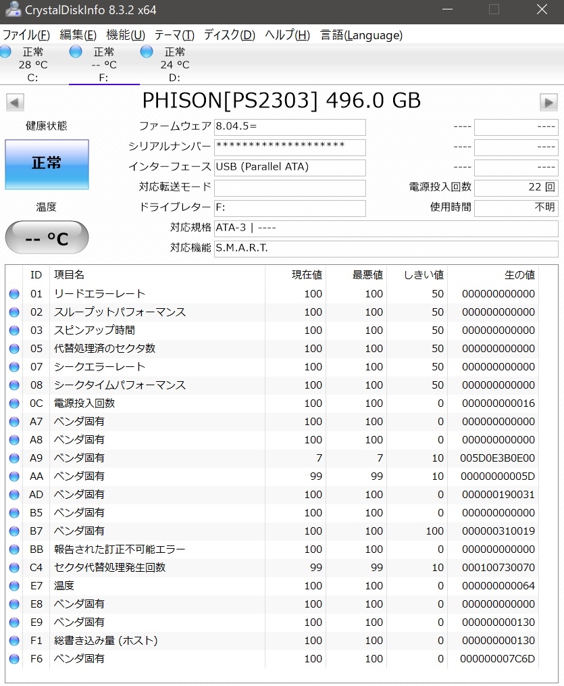Open the 編集(E) menu
Screen dimensions: 564x686
[x=78, y=35]
